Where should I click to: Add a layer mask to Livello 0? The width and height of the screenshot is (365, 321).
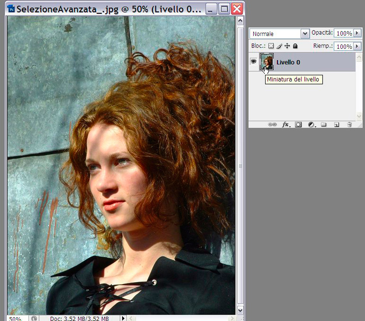pos(298,124)
